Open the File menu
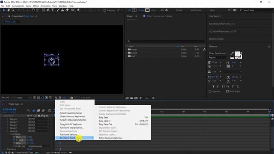 click(3, 6)
